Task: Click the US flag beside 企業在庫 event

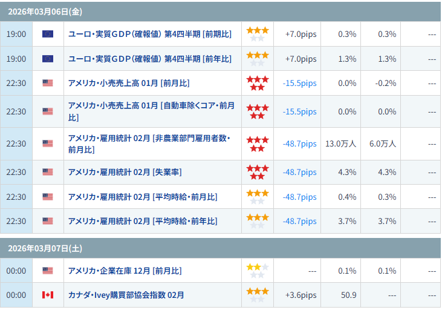Action: [48, 271]
